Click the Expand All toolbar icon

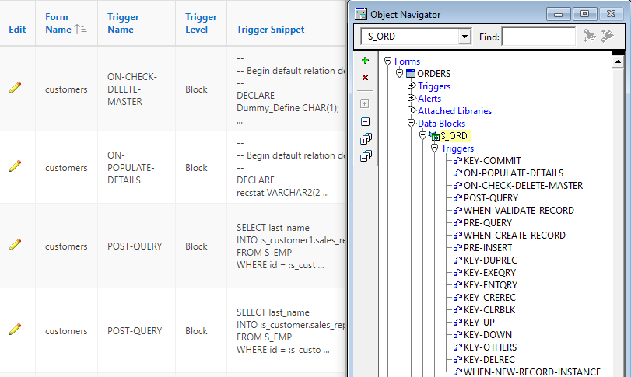(x=366, y=139)
